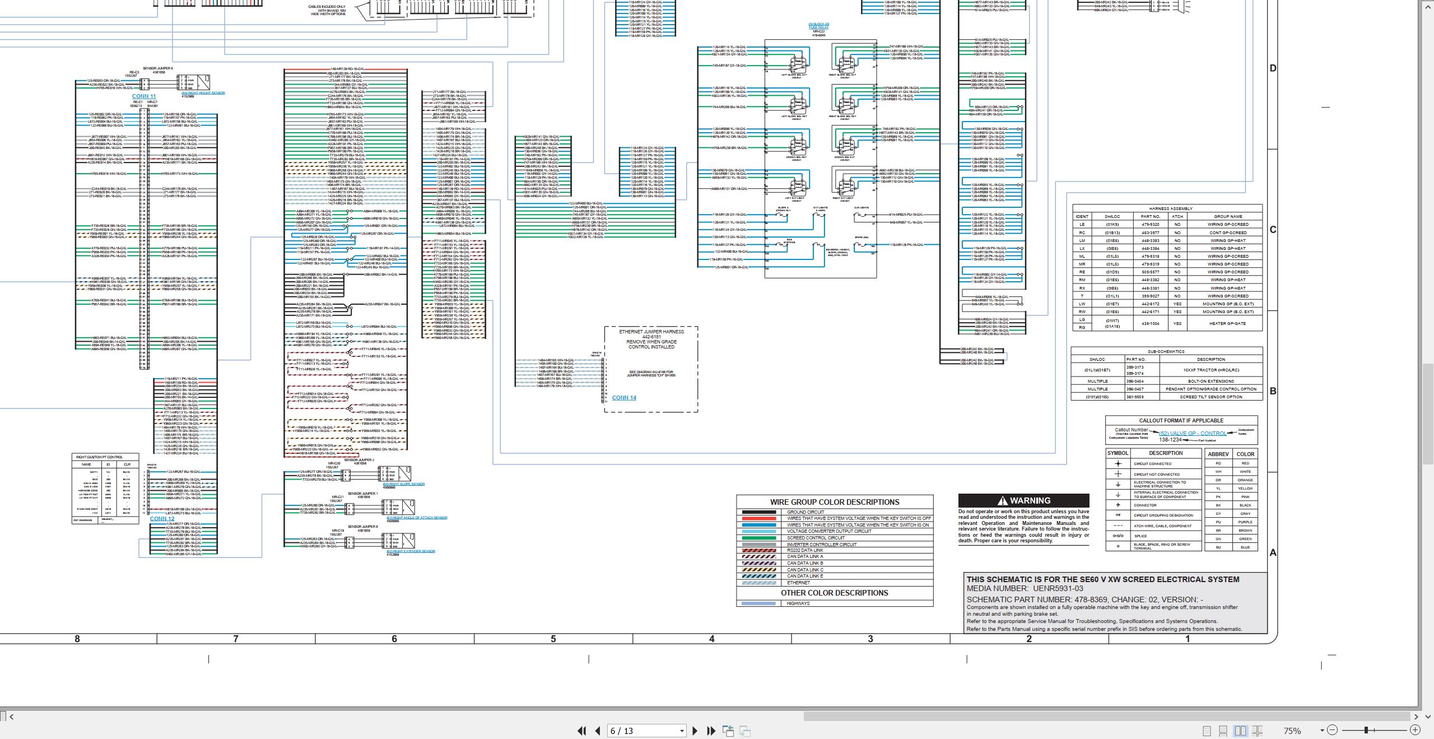Click the CAN DATA LINK A label
1434x739 pixels.
tap(805, 557)
